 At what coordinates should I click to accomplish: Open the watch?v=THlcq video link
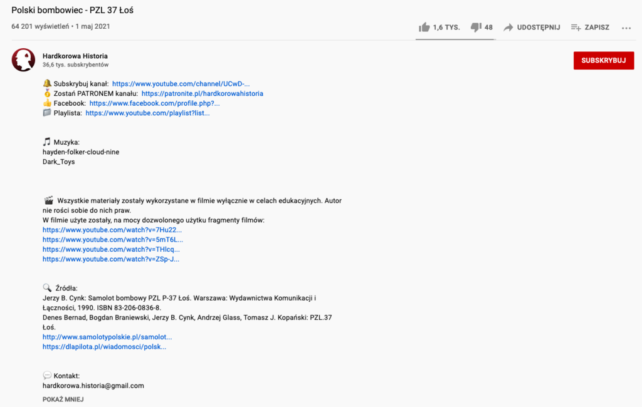[112, 249]
